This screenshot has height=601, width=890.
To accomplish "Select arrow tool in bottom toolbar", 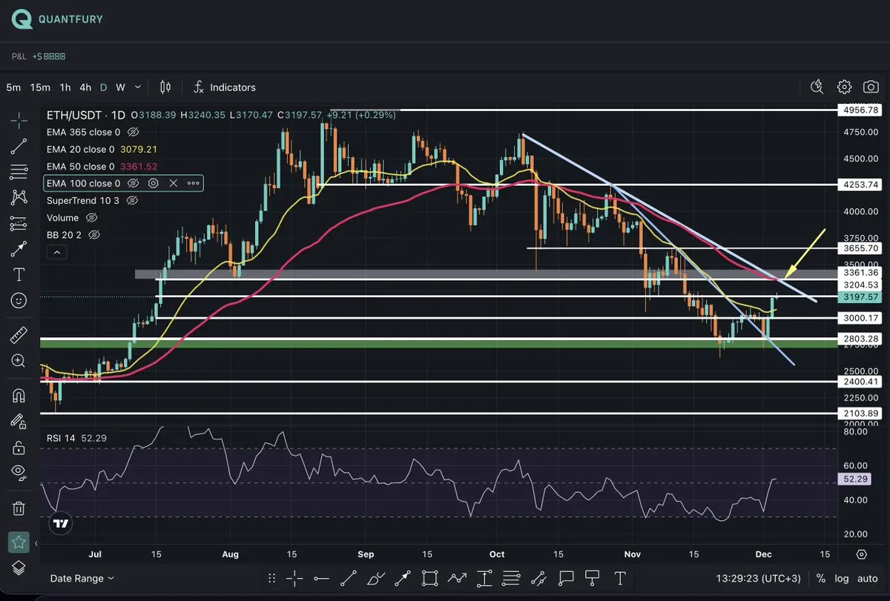I will click(403, 578).
